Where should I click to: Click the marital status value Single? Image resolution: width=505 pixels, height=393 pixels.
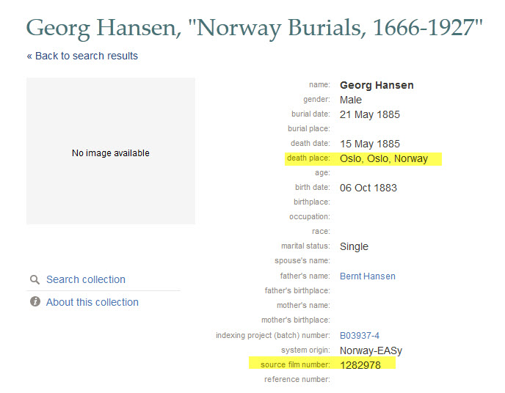(354, 246)
